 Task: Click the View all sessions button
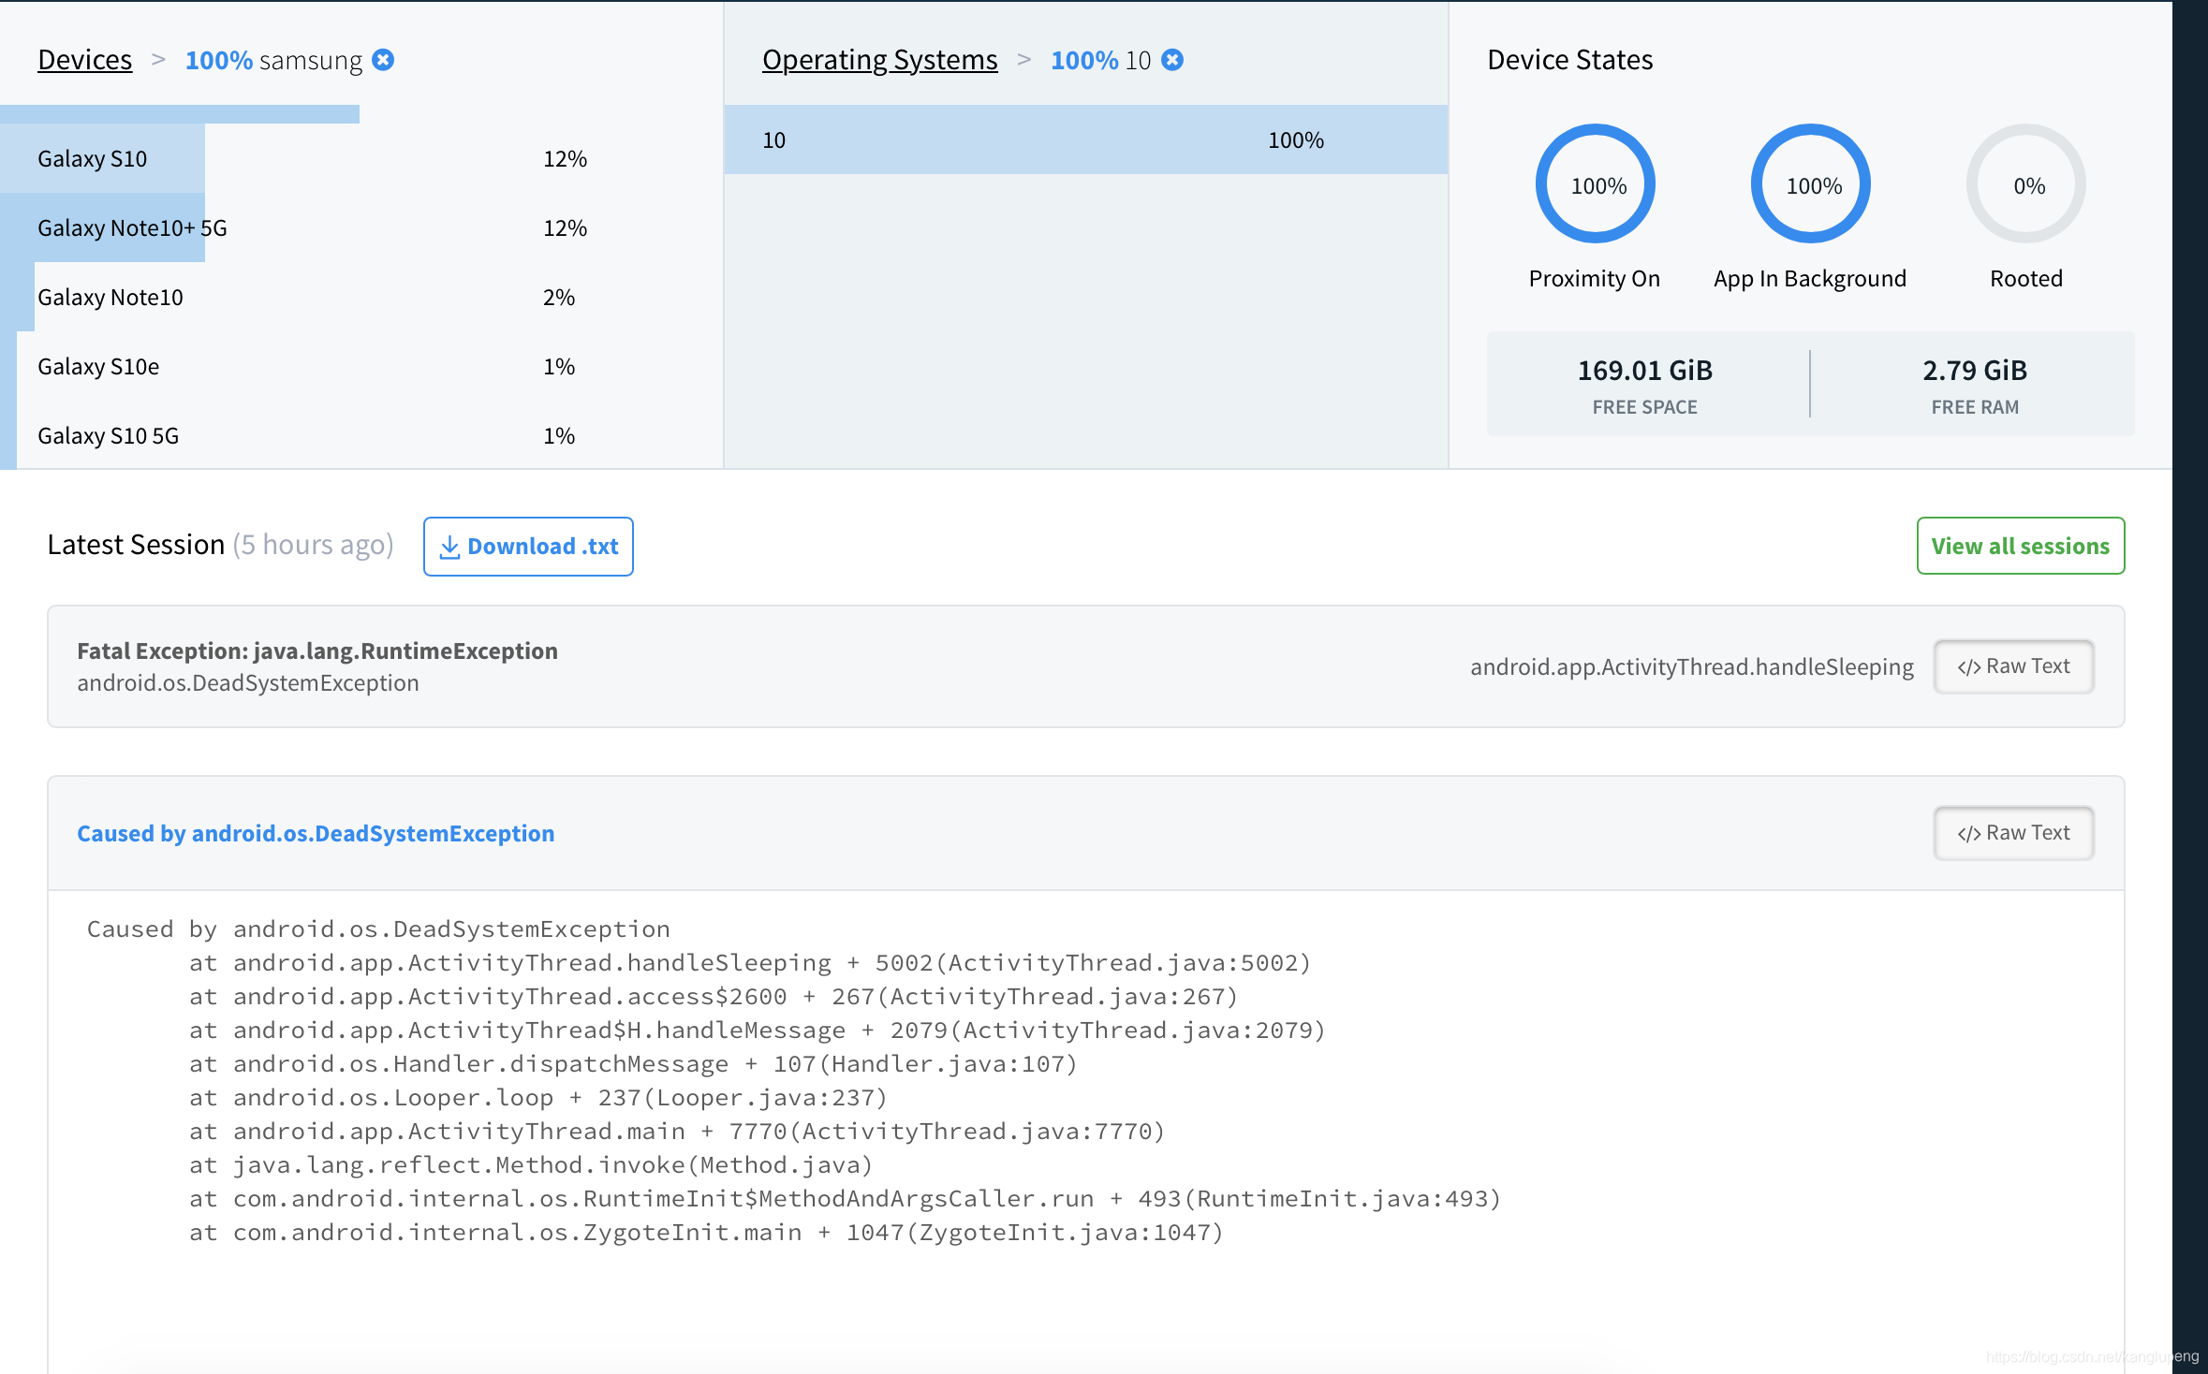[x=2019, y=546]
